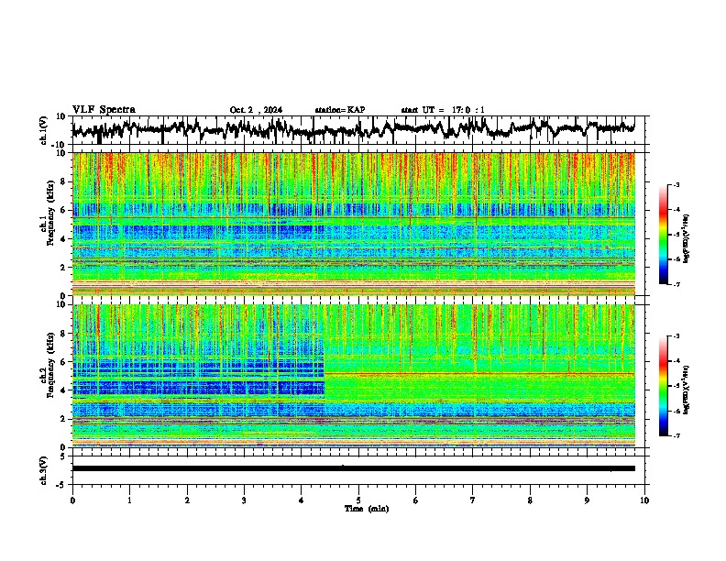Click inside the ch.1 spectrogram panel
The height and width of the screenshot is (561, 726).
point(354,224)
